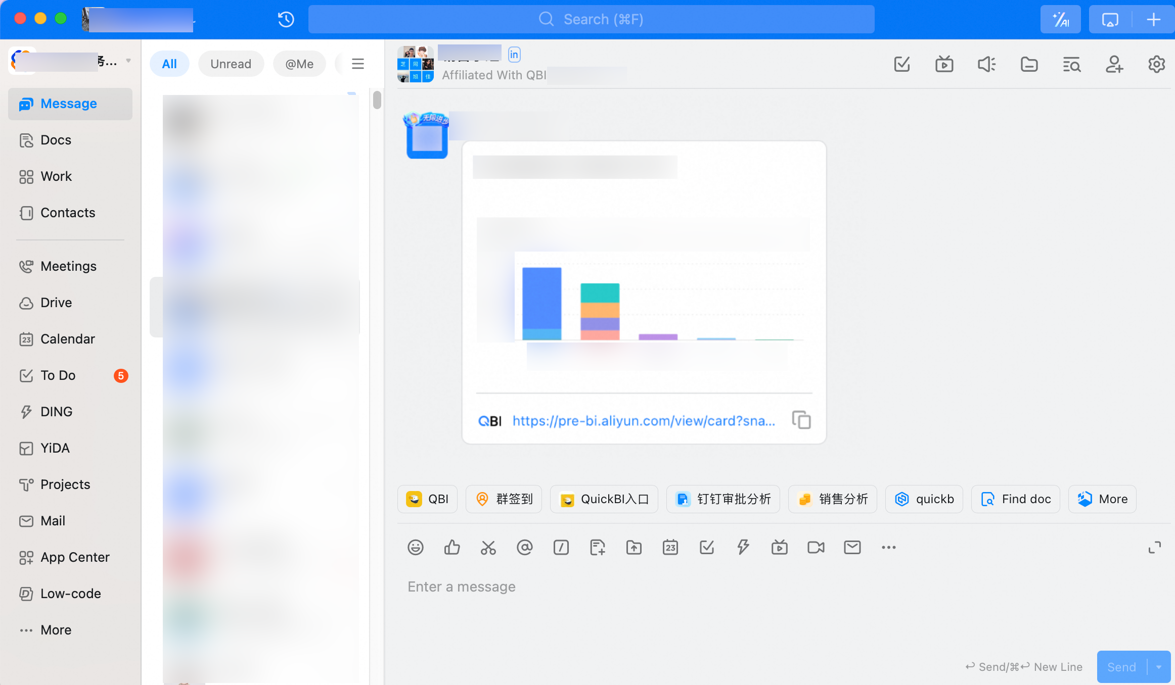Open more options ellipsis in message toolbar
This screenshot has height=685, width=1175.
pyautogui.click(x=888, y=547)
